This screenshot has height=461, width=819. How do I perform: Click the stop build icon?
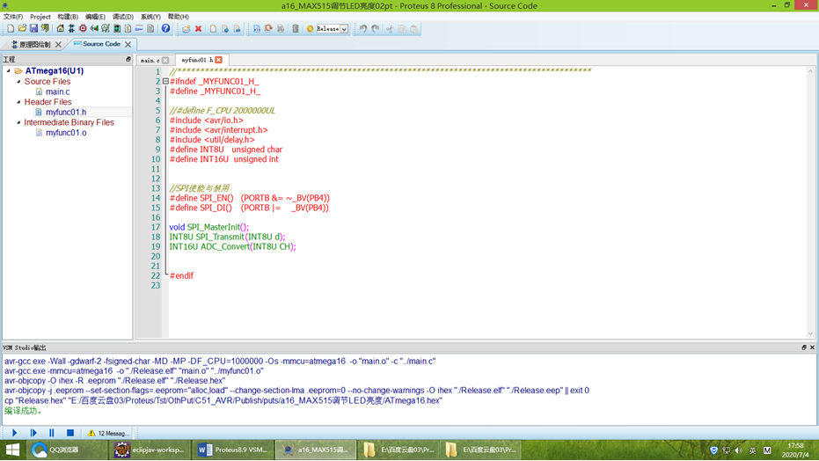[x=281, y=29]
